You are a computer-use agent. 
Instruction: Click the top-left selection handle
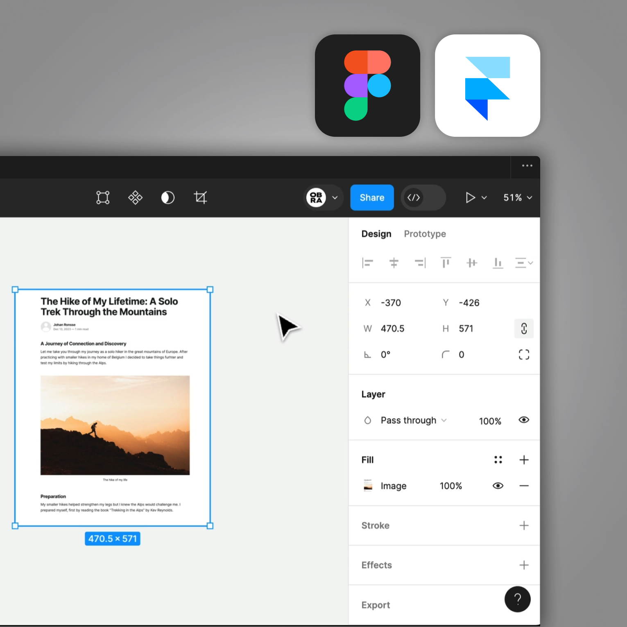(x=15, y=290)
